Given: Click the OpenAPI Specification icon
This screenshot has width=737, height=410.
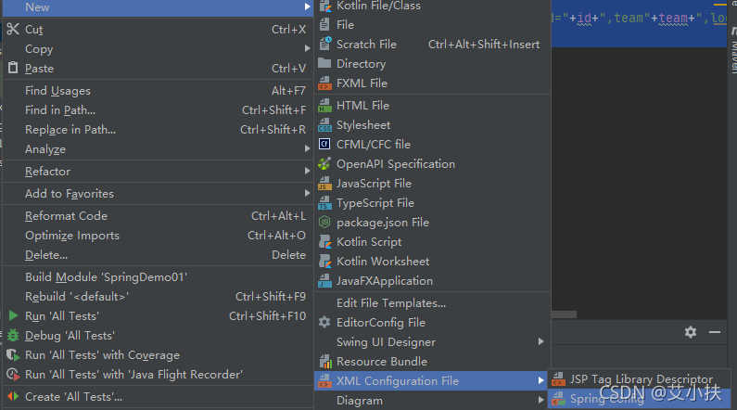Looking at the screenshot, I should click(324, 163).
